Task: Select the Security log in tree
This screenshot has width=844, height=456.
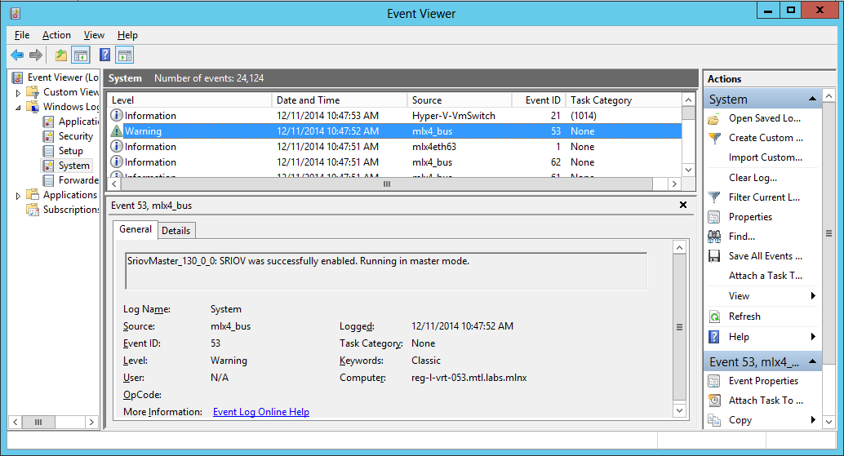Action: pos(75,136)
